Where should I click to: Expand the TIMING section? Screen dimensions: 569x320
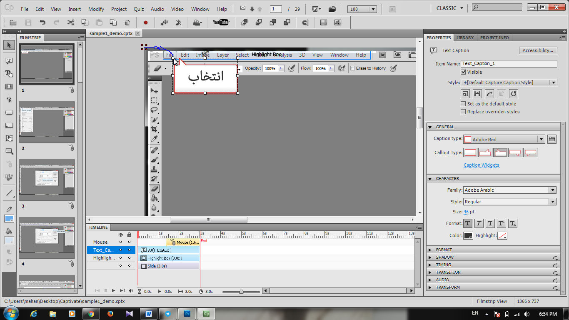(x=493, y=265)
